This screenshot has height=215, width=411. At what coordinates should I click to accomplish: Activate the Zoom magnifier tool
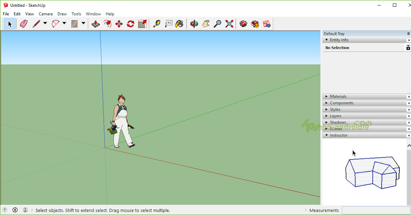[x=217, y=24]
